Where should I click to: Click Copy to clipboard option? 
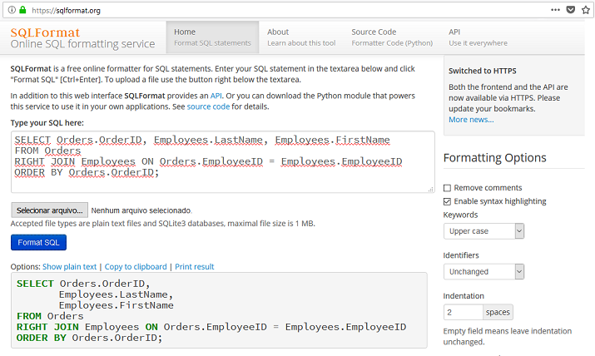pos(136,266)
